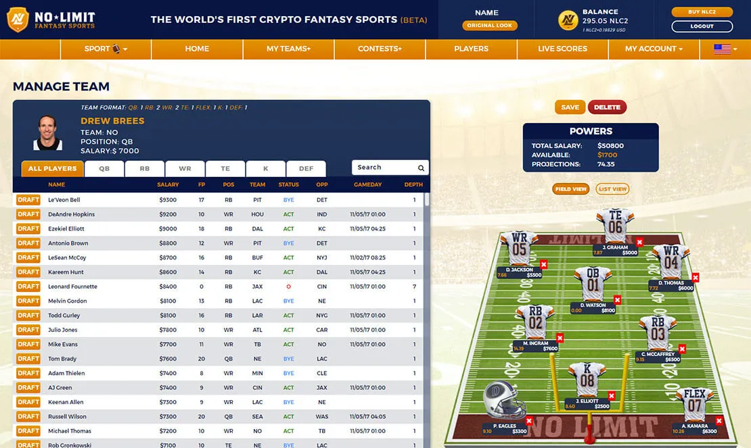Sort by Status column header
The image size is (751, 448).
288,184
